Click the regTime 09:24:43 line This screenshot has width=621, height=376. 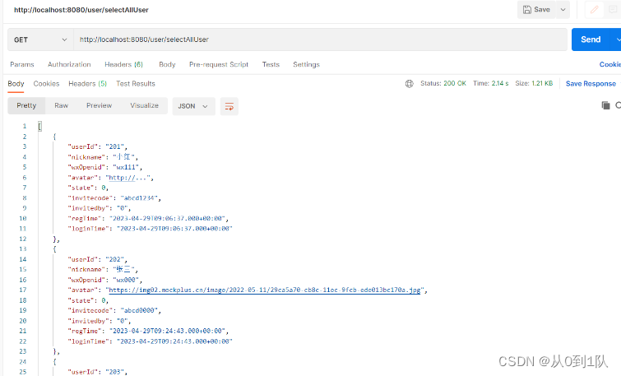[148, 331]
